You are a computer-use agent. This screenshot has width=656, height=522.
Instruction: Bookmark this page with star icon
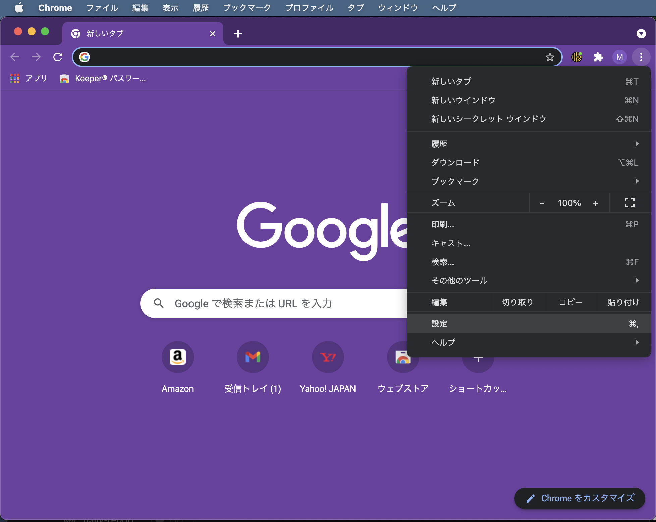pyautogui.click(x=550, y=57)
